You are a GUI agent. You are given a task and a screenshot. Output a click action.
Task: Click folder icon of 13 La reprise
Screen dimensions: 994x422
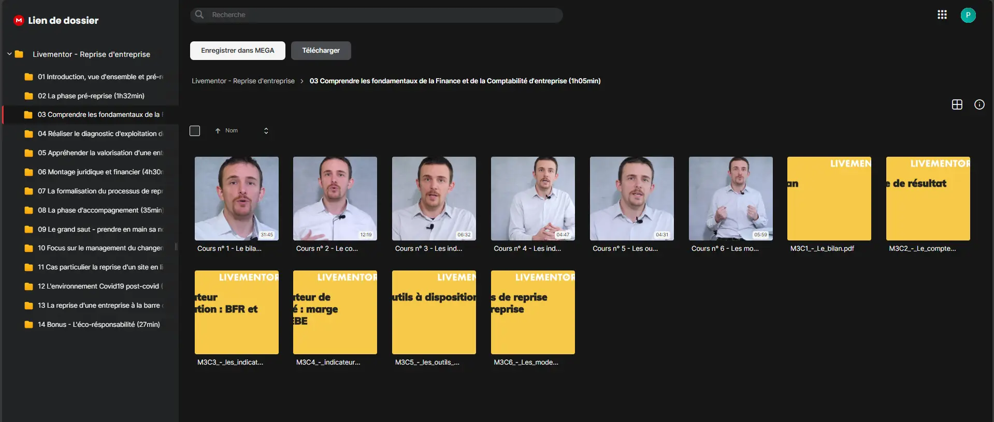point(29,305)
